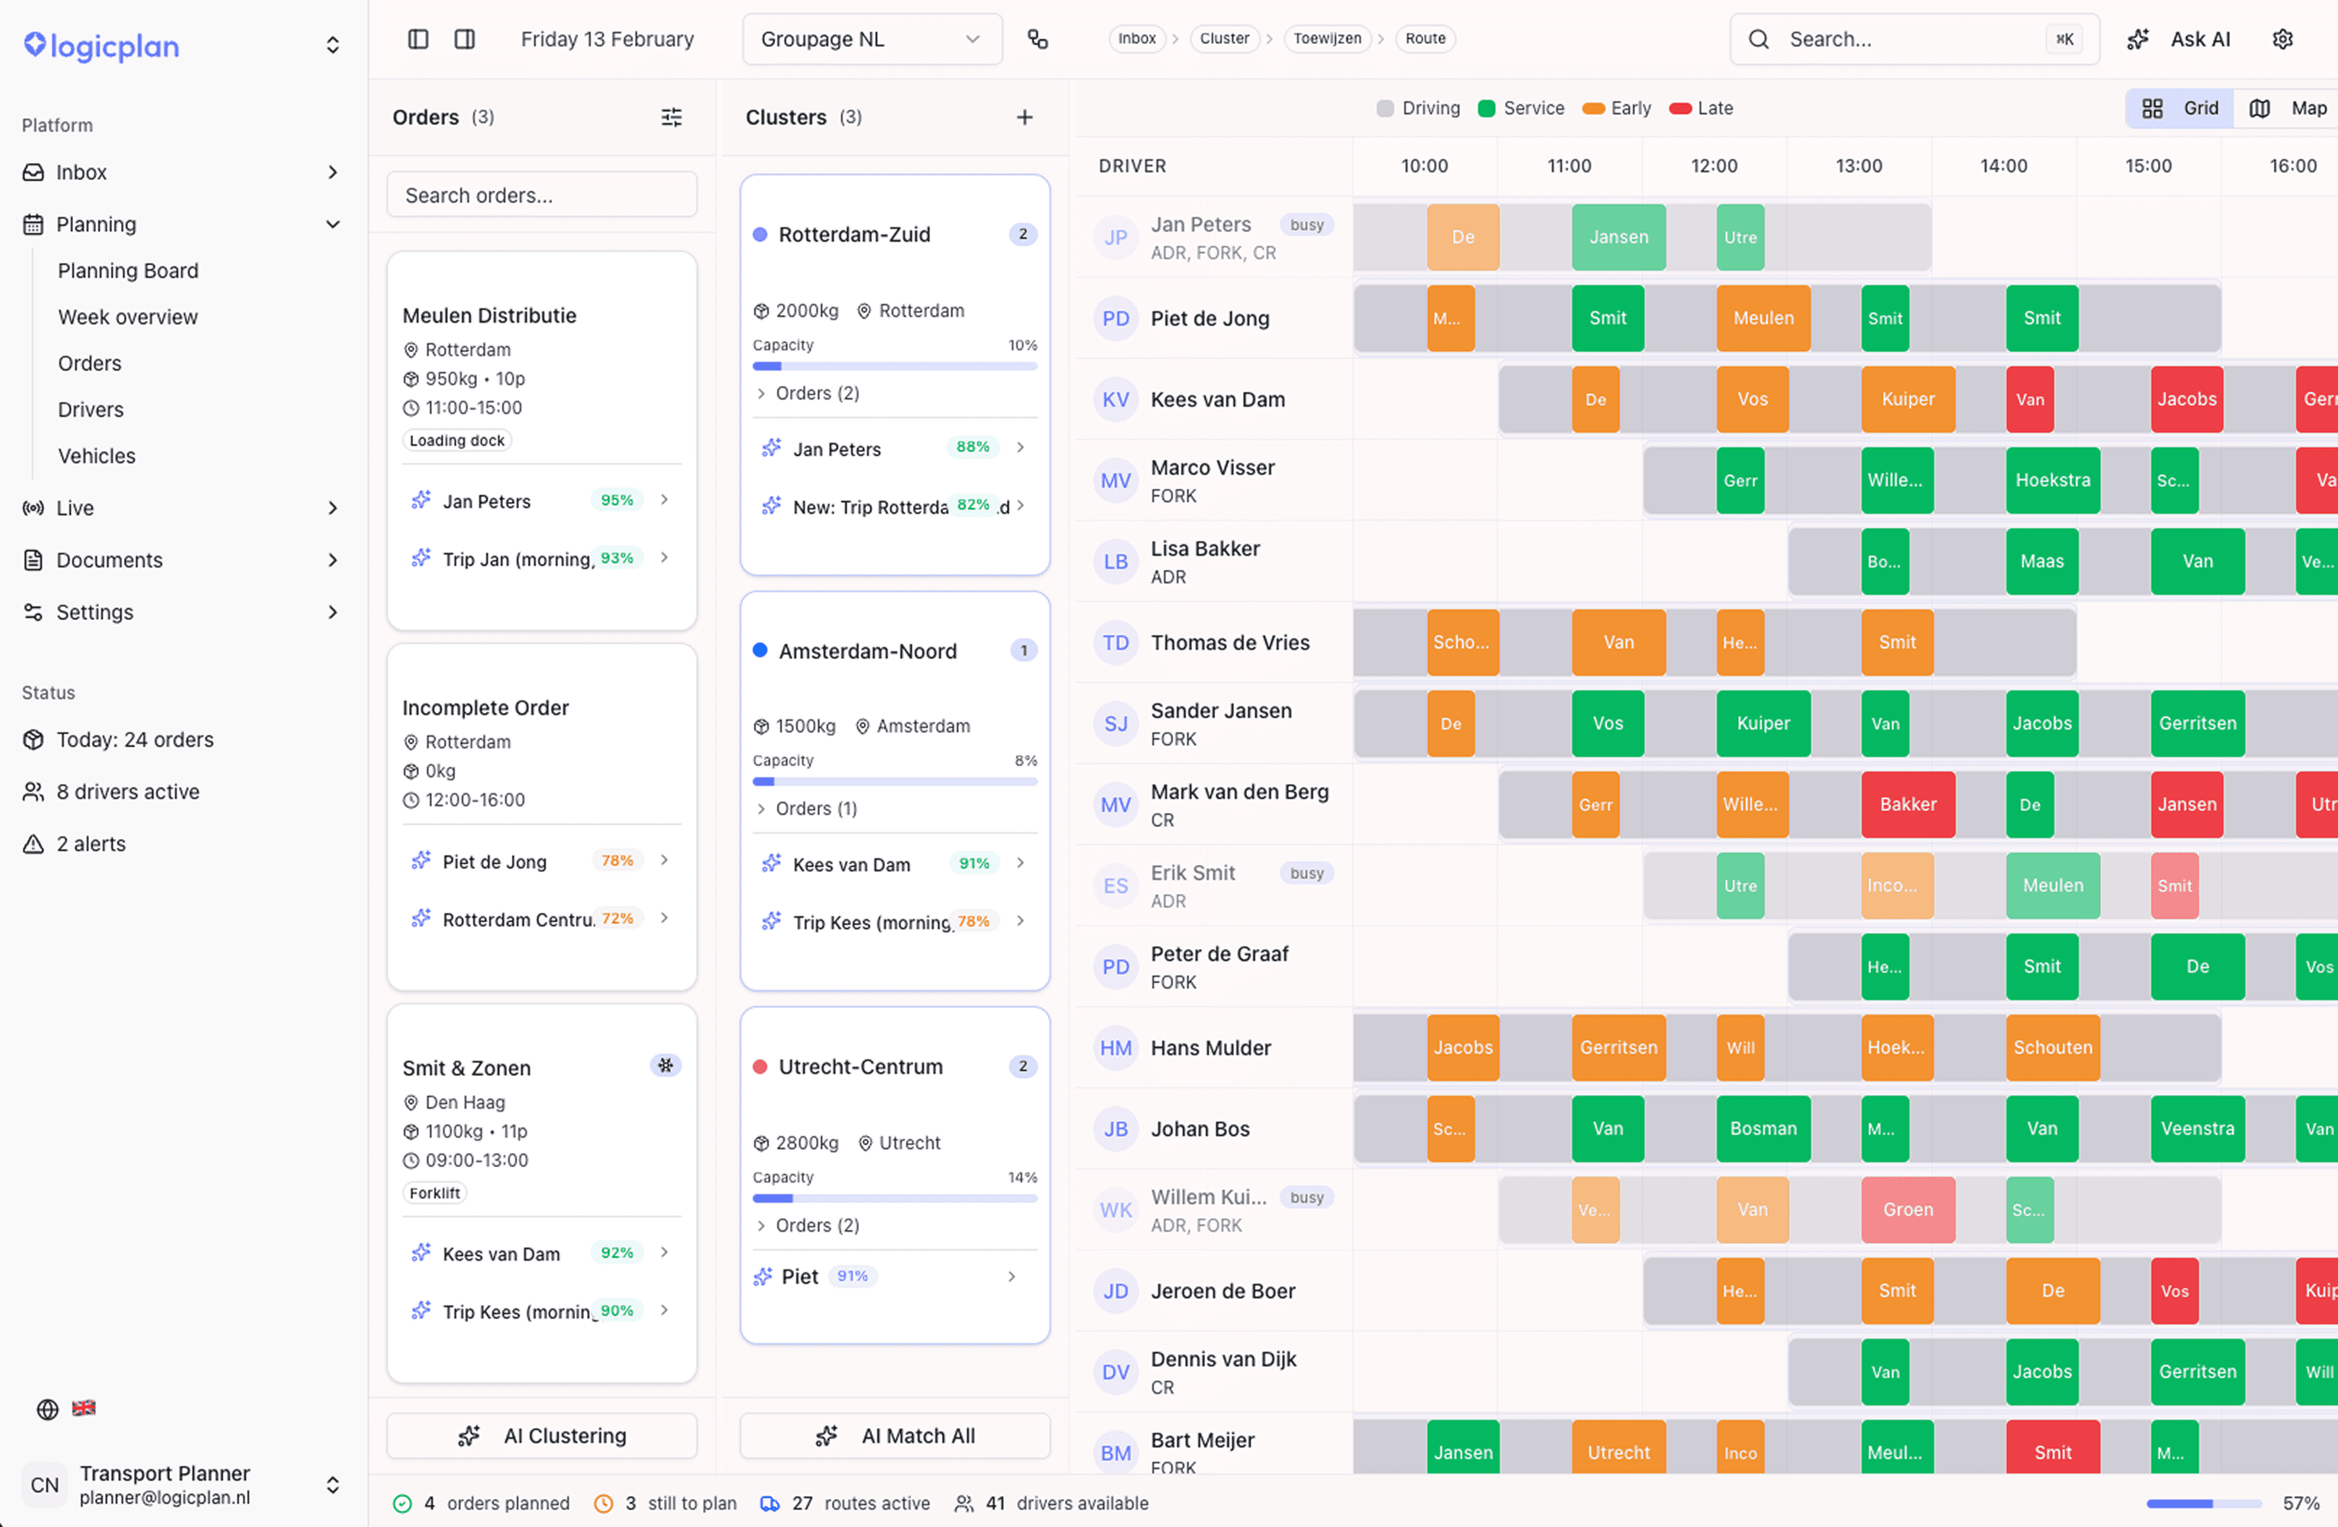This screenshot has height=1527, width=2338.
Task: Click the Ask AI sparkle icon
Action: click(2137, 39)
